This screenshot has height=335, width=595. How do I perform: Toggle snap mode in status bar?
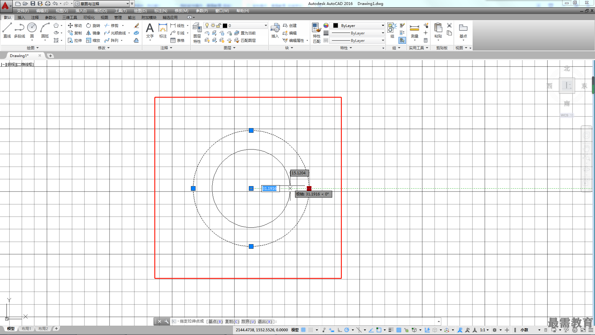coord(311,330)
